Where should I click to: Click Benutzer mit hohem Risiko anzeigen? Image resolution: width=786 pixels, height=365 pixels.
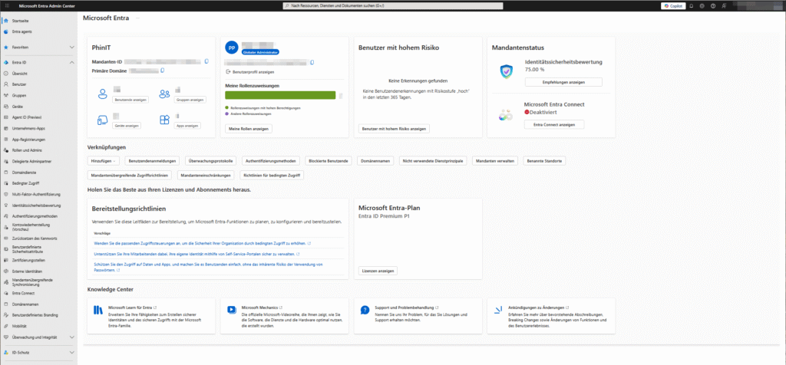pos(394,129)
